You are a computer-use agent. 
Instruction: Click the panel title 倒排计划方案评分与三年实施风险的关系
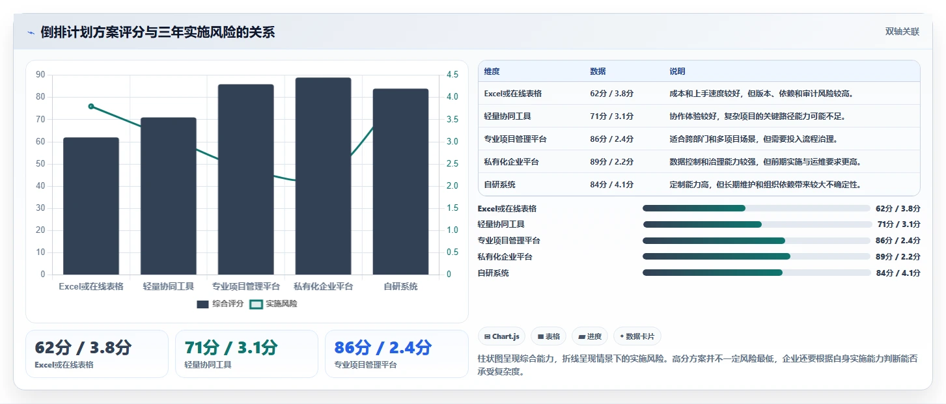pos(158,33)
